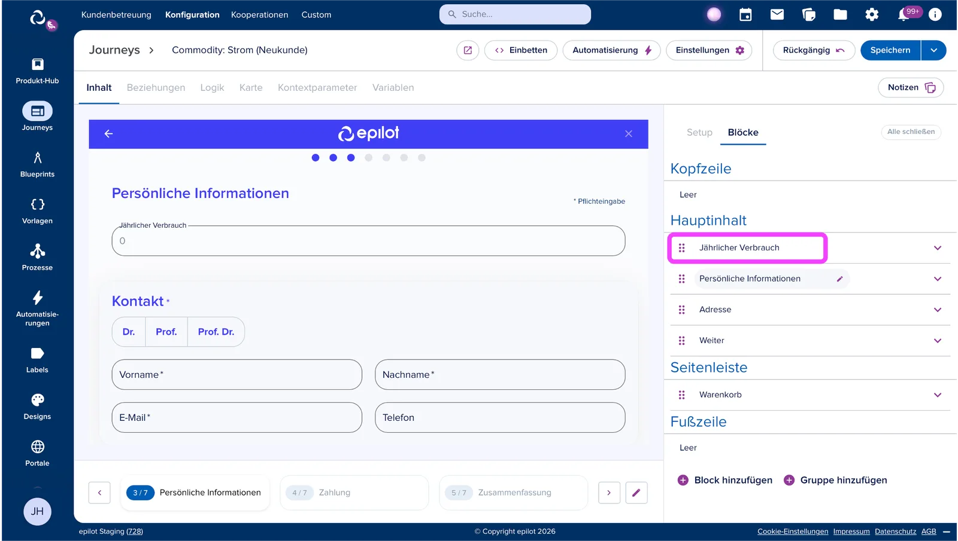
Task: Click the Speichern button
Action: [x=890, y=50]
